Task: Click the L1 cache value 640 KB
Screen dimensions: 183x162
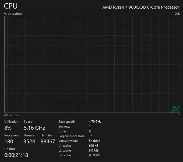Action: (94, 146)
